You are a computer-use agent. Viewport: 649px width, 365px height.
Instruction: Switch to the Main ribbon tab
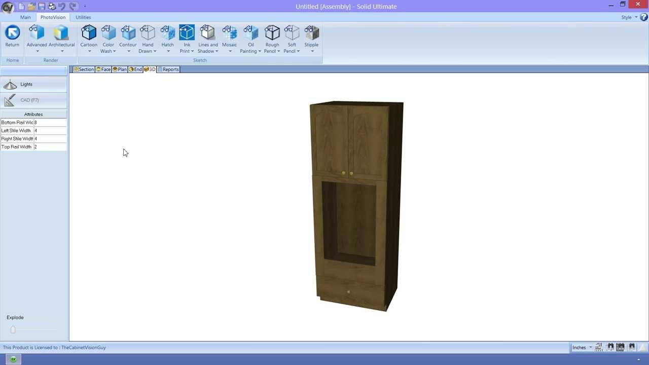point(25,17)
